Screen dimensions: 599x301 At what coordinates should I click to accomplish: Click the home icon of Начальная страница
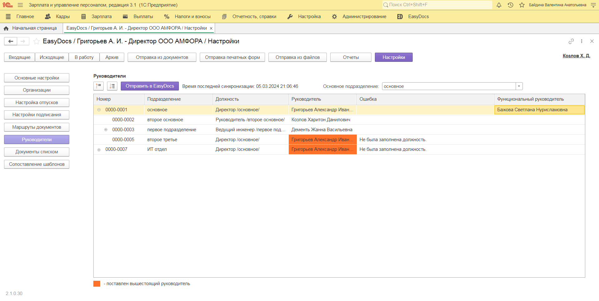pyautogui.click(x=6, y=28)
